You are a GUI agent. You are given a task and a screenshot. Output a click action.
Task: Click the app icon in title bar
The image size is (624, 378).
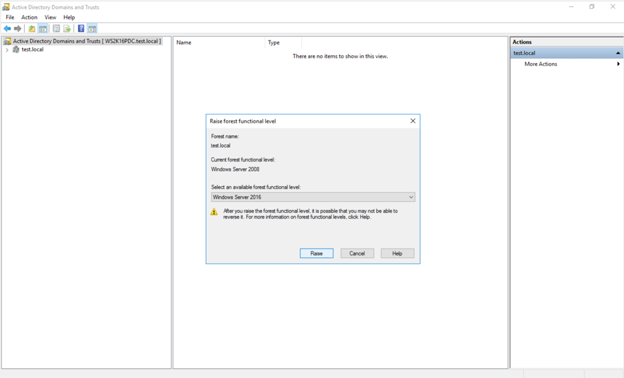[6, 7]
